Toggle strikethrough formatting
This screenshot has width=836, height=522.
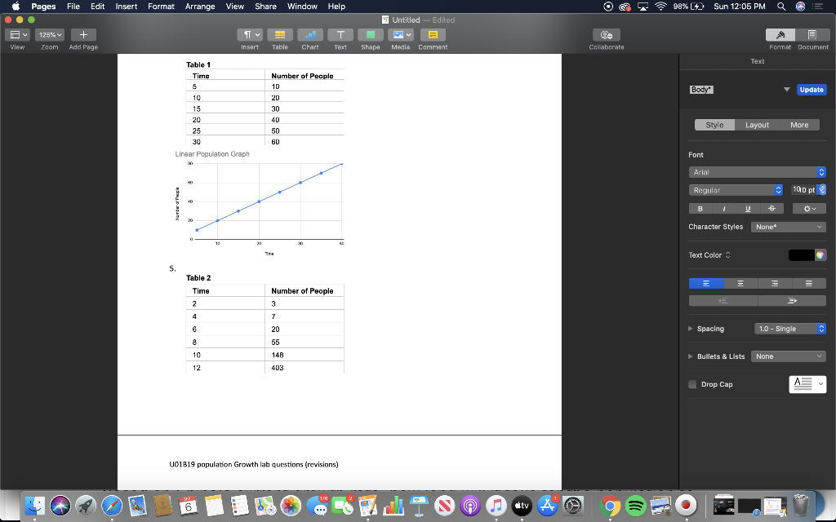click(x=771, y=208)
